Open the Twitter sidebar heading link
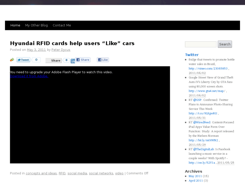 [x=192, y=55]
